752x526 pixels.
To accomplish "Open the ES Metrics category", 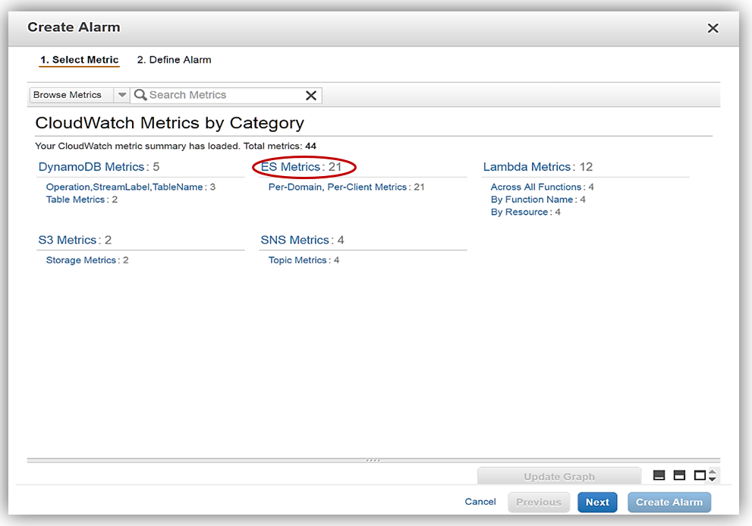I will pyautogui.click(x=291, y=167).
